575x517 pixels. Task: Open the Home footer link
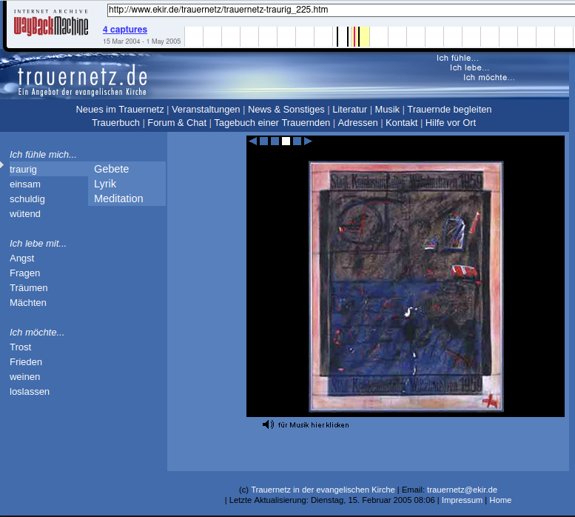(500, 500)
